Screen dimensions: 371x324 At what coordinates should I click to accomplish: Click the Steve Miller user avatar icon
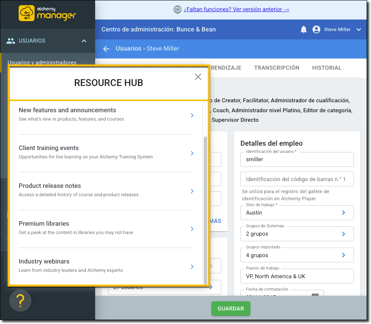point(316,29)
